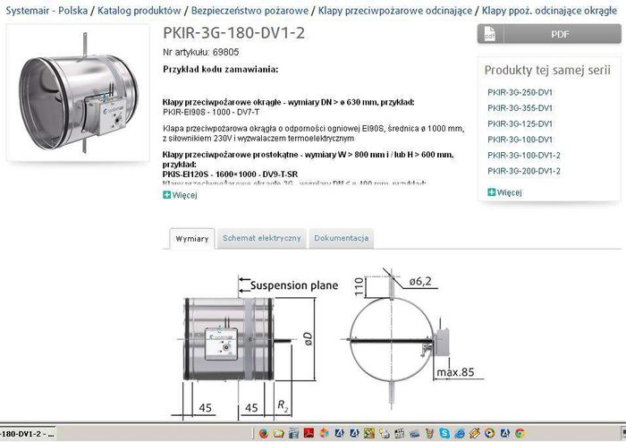This screenshot has height=442, width=626.
Task: Launch Google Chrome from the taskbar
Action: pos(520,433)
